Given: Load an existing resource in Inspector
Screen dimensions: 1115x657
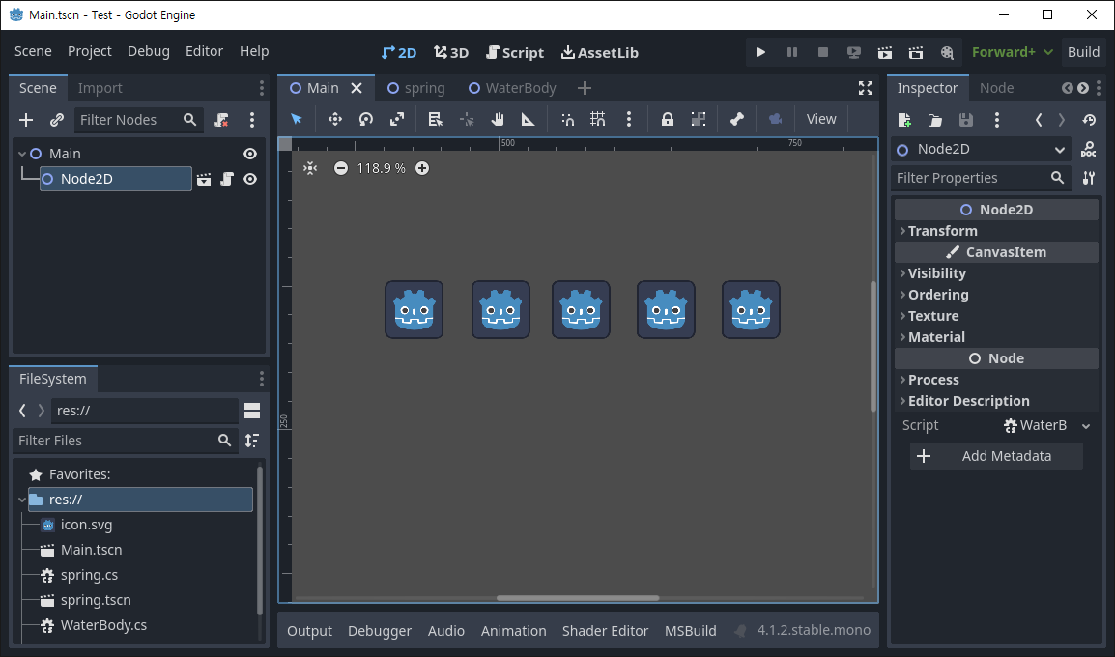Looking at the screenshot, I should tap(935, 120).
